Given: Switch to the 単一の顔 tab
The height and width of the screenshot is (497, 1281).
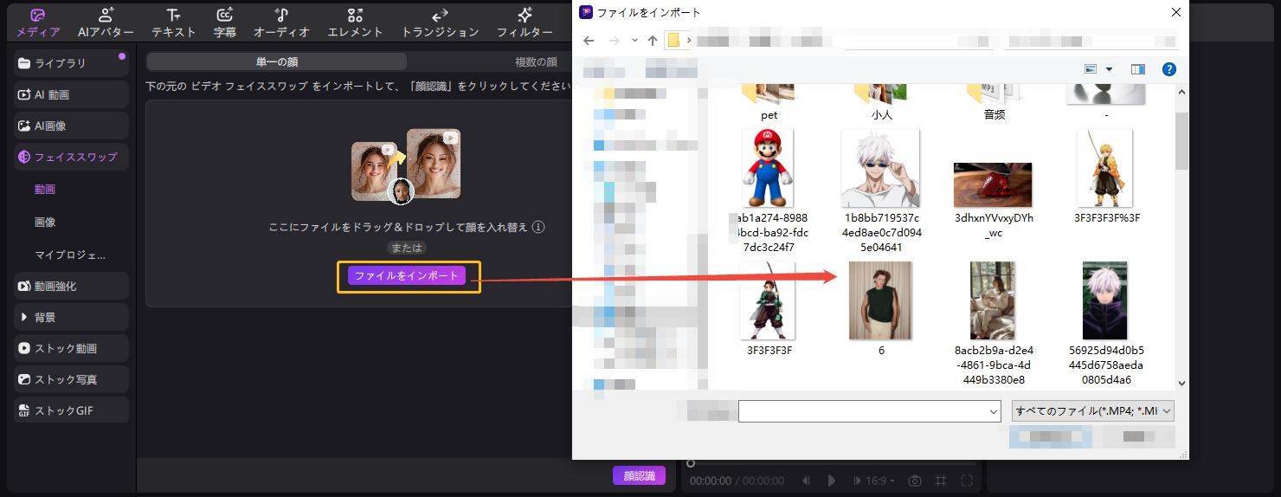Looking at the screenshot, I should point(276,61).
